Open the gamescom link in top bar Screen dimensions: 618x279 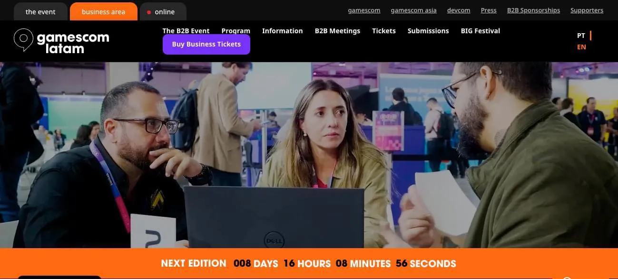coord(364,10)
